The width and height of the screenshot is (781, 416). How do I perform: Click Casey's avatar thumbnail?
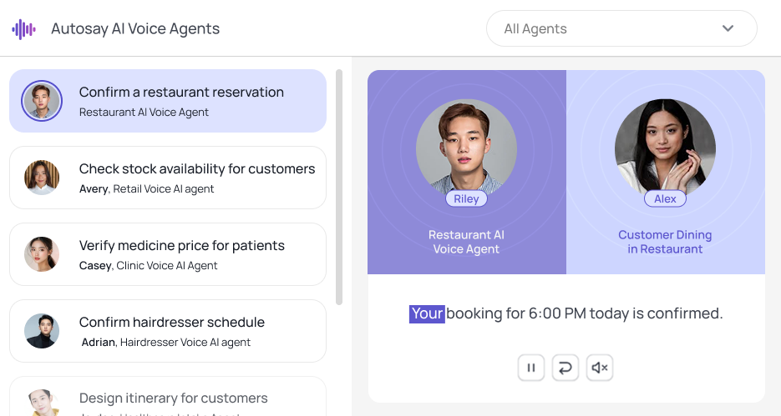coord(42,254)
